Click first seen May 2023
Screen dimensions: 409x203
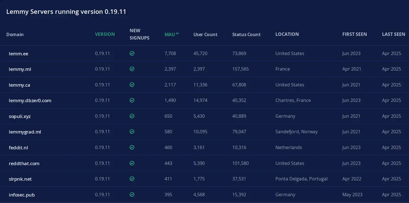pos(352,195)
